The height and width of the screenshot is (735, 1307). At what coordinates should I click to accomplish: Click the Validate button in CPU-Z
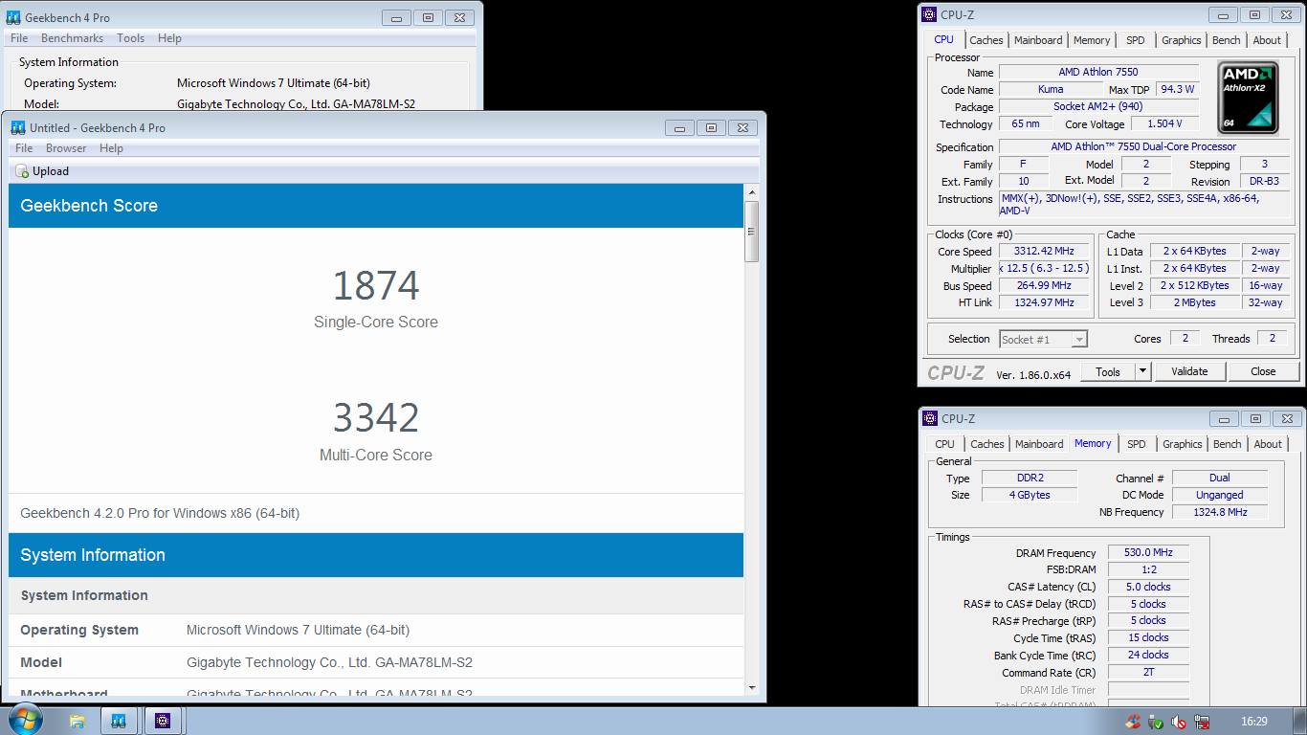1189,371
